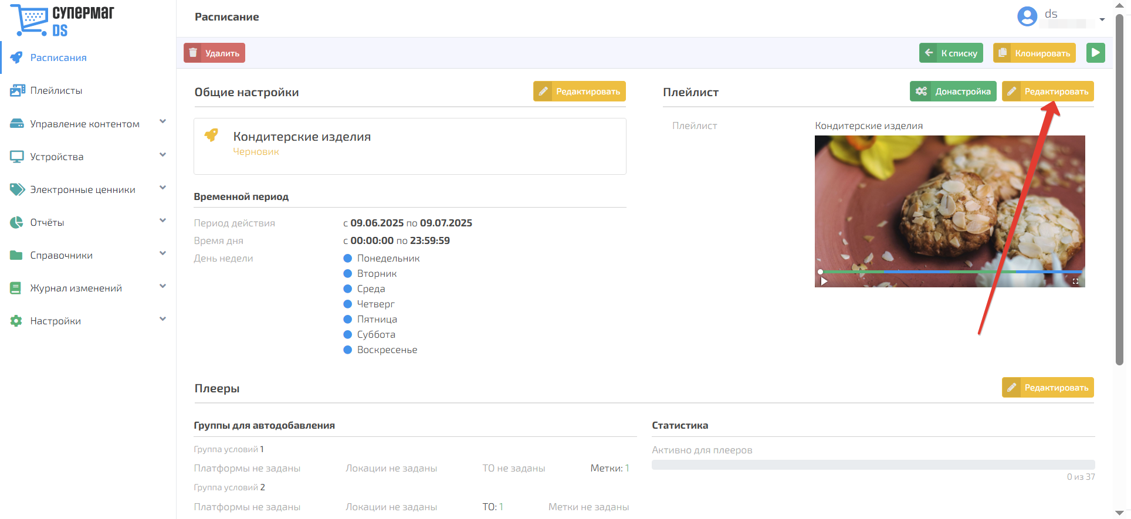Image resolution: width=1131 pixels, height=519 pixels.
Task: Click the Суббота day indicator
Action: (347, 334)
